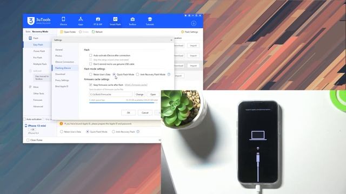
Task: Select iTunes Flash in the sidebar
Action: [39, 51]
